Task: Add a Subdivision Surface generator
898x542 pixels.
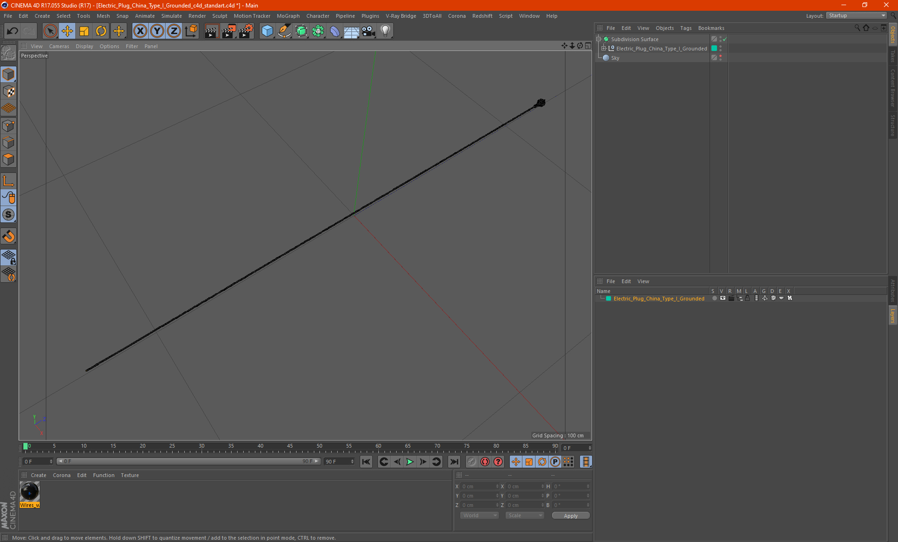Action: point(301,31)
